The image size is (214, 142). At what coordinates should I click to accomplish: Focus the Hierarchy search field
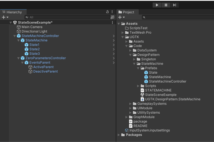click(67, 17)
